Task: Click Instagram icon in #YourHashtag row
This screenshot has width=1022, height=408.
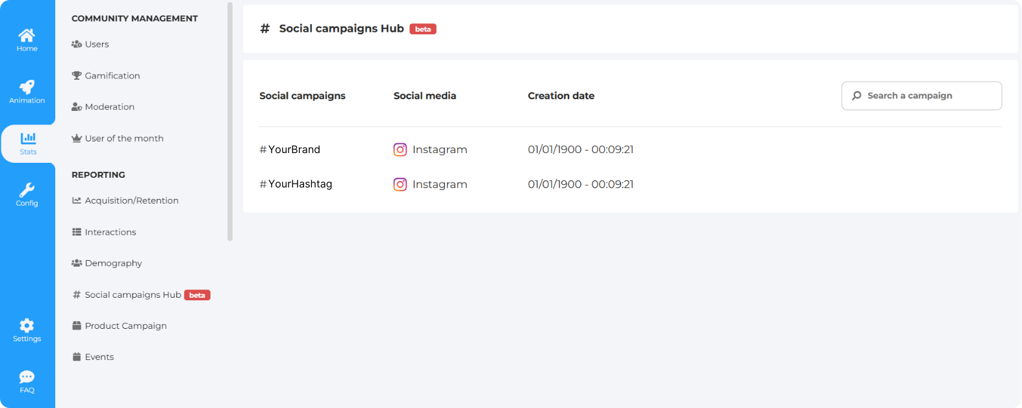Action: pos(400,184)
